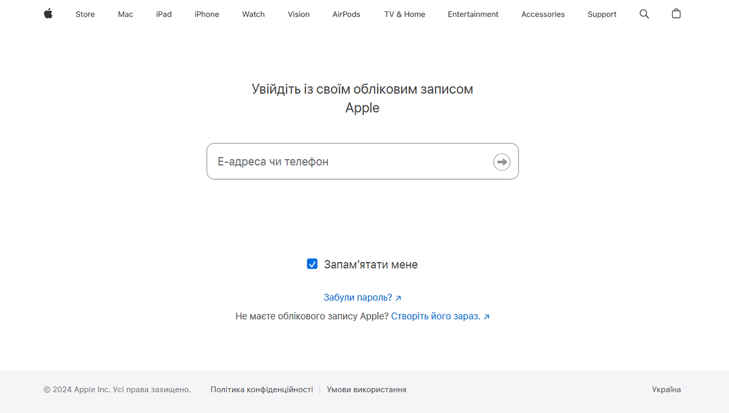Open the TV & Home menu
This screenshot has width=729, height=413.
click(405, 14)
